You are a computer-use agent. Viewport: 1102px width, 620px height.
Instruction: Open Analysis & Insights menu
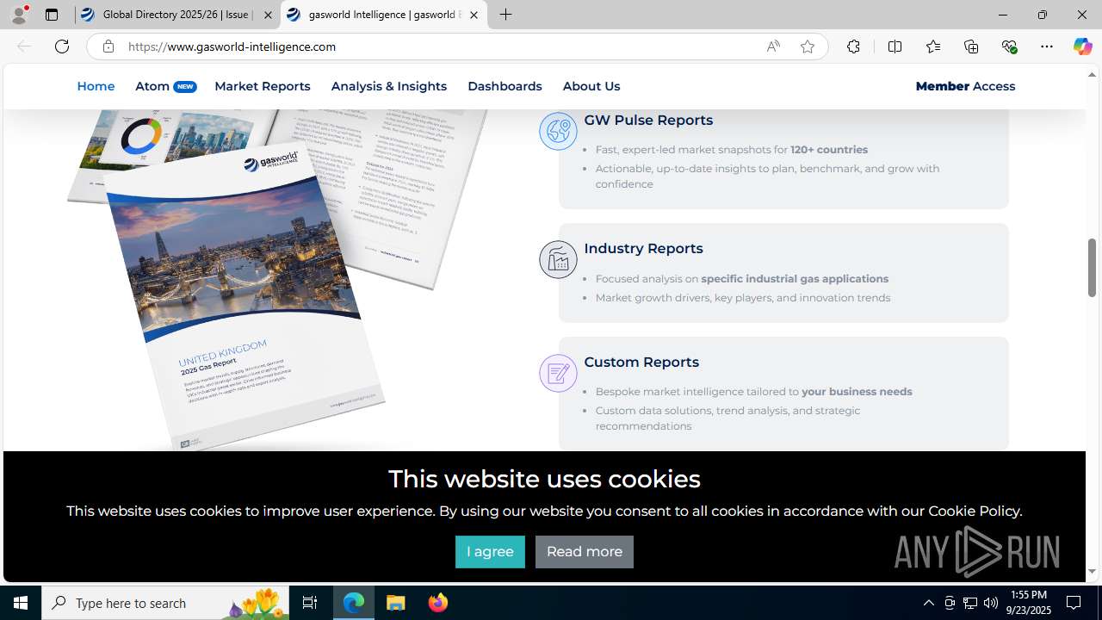[388, 86]
